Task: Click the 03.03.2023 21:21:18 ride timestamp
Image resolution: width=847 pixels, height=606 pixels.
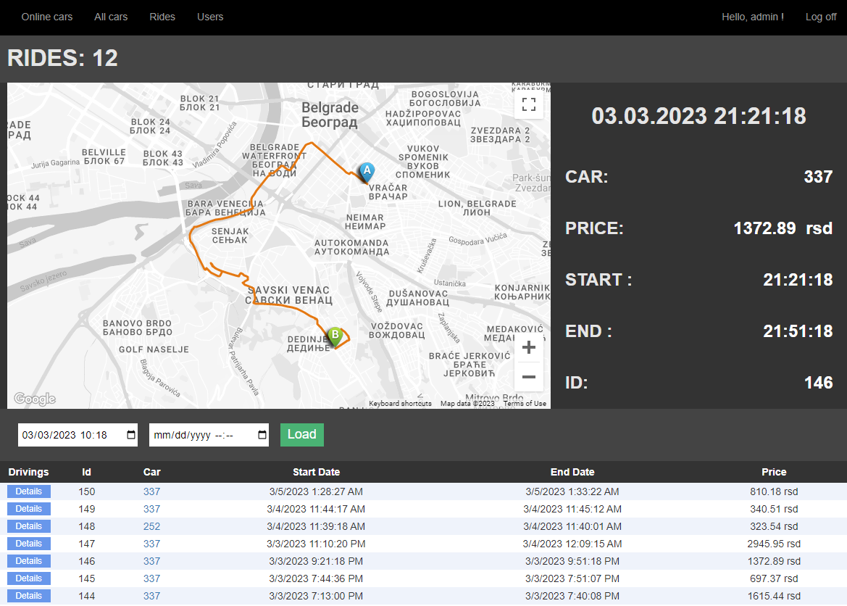Action: coord(698,116)
